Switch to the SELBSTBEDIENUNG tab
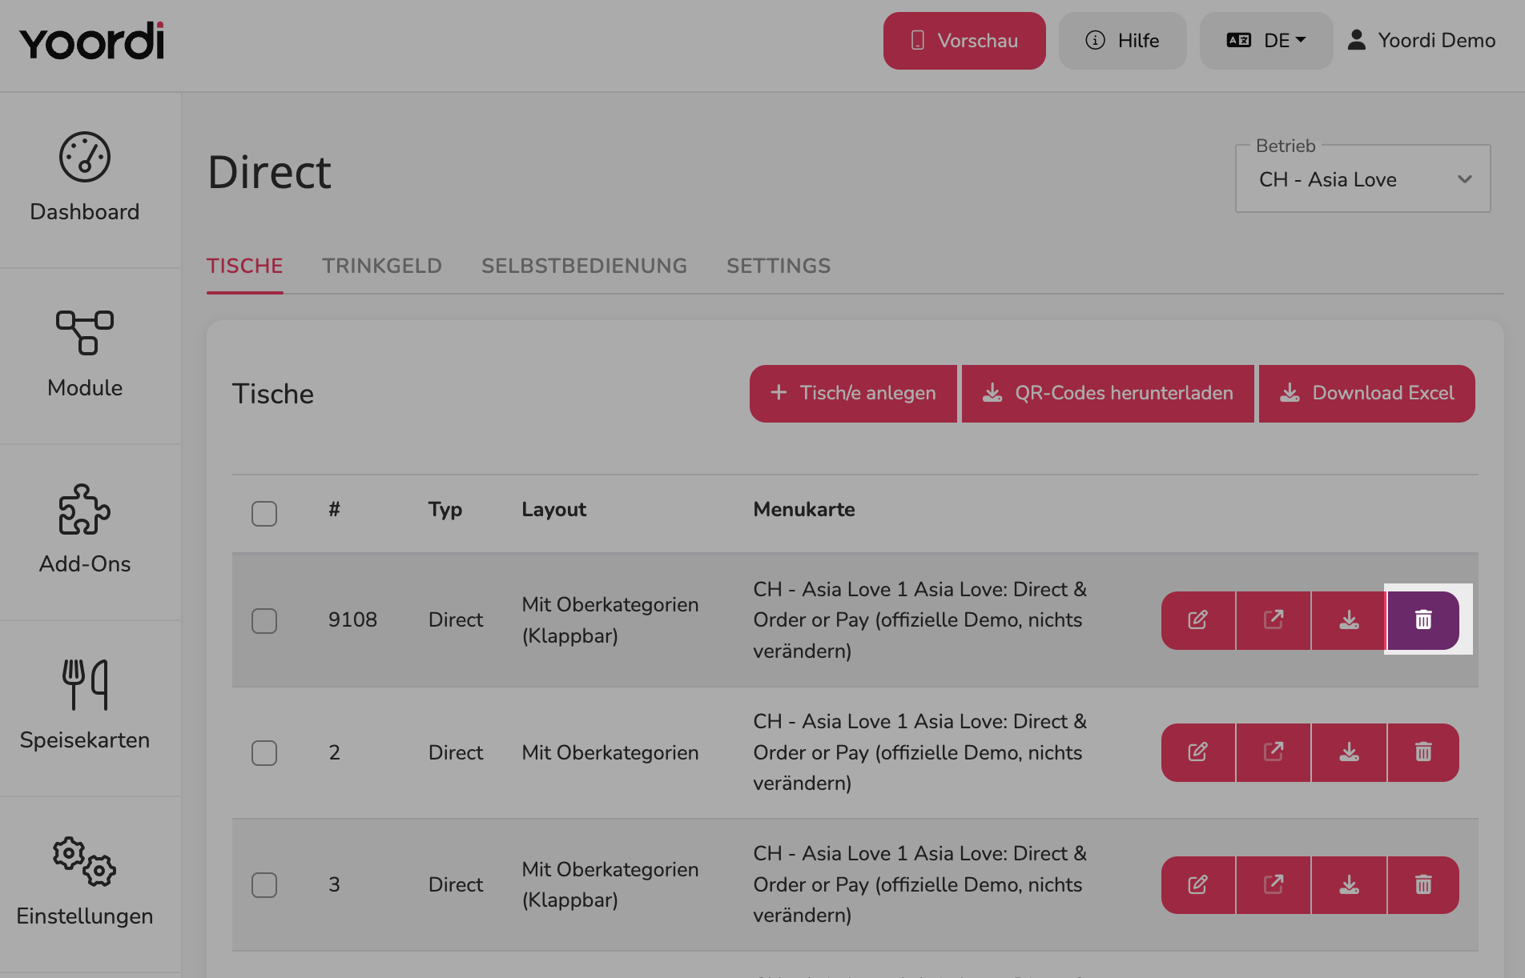The image size is (1525, 978). [x=585, y=267]
